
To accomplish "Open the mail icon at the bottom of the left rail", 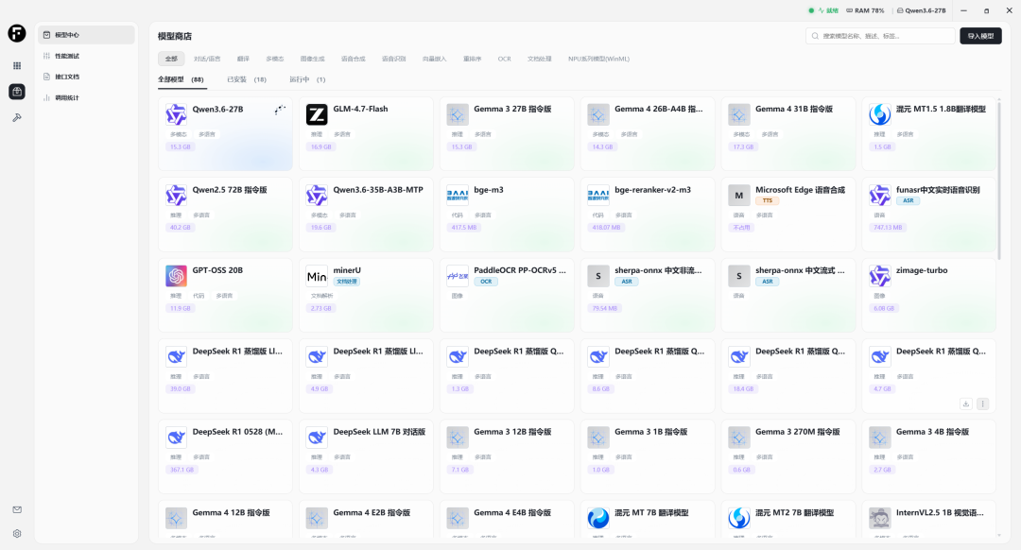I will click(17, 509).
